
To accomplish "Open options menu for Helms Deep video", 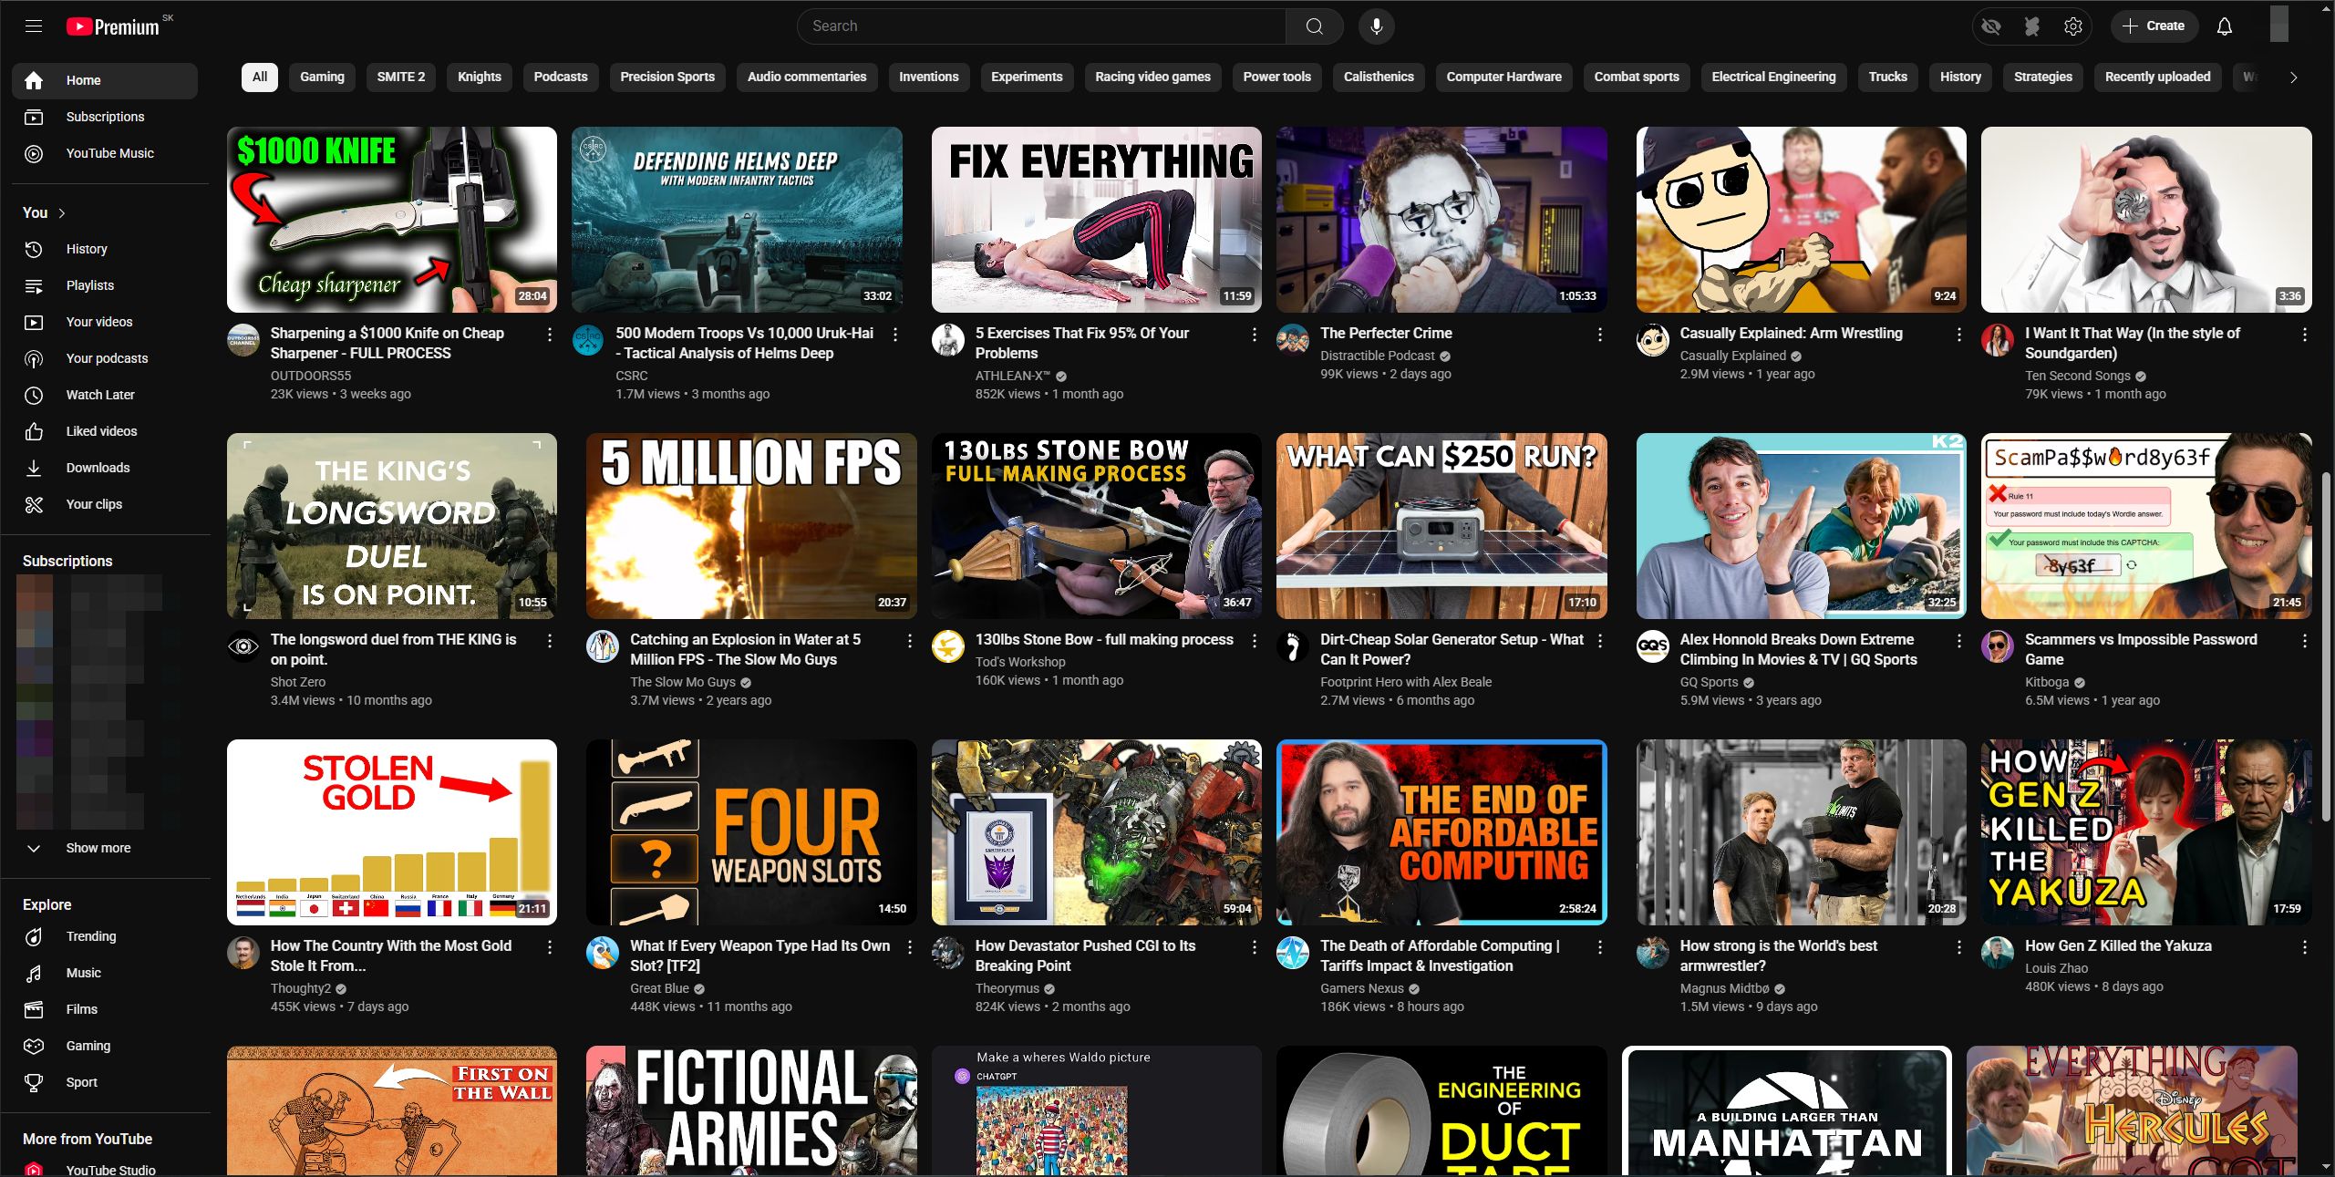I will [894, 335].
